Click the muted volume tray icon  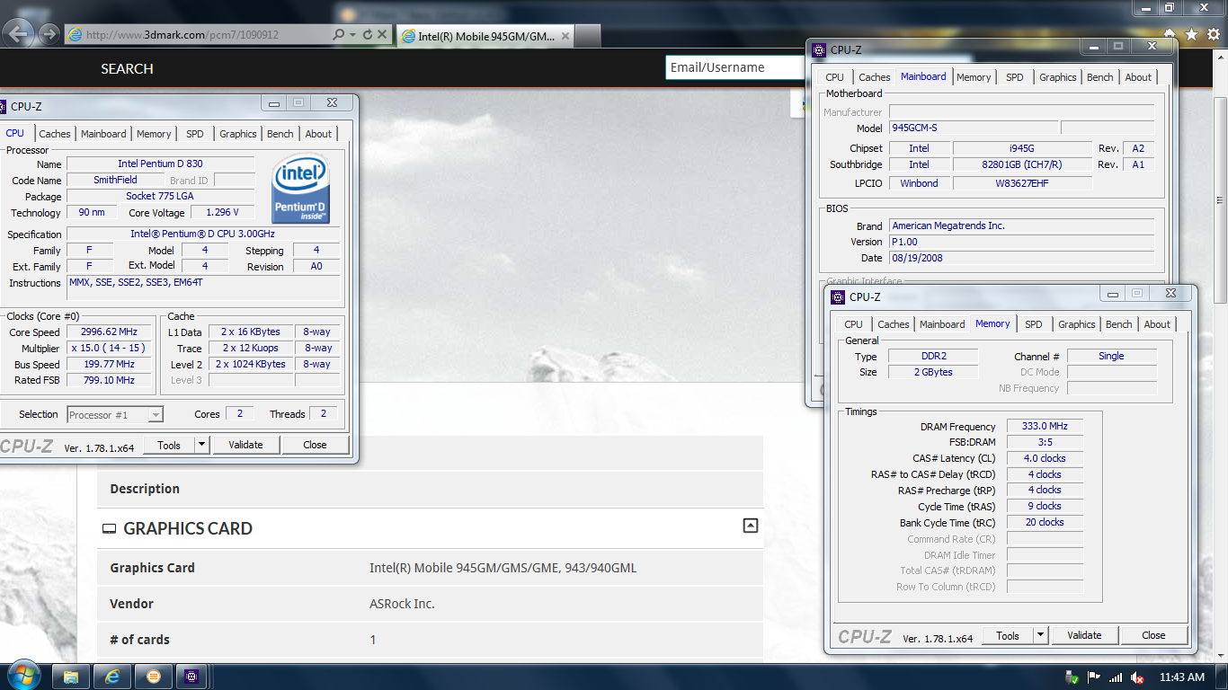coord(1137,677)
